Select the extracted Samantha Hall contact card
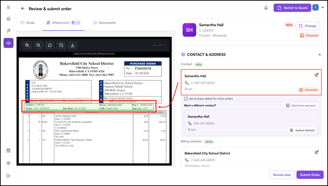Screen dimensions: 328x186 [x=251, y=82]
